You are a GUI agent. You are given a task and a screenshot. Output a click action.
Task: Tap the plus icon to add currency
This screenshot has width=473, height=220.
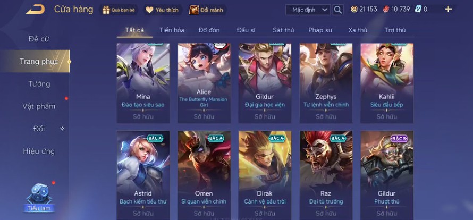(448, 9)
